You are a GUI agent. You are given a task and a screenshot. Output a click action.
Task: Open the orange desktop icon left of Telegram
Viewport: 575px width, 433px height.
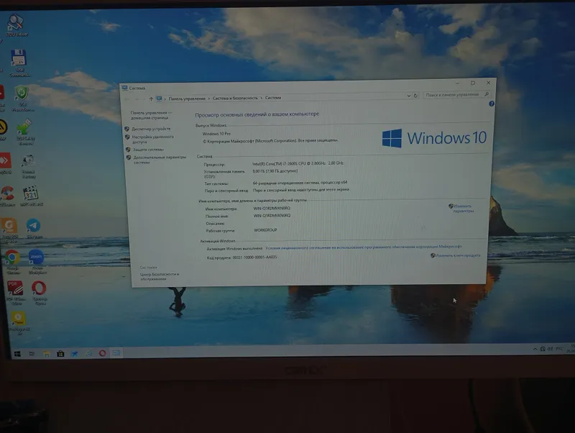click(9, 230)
